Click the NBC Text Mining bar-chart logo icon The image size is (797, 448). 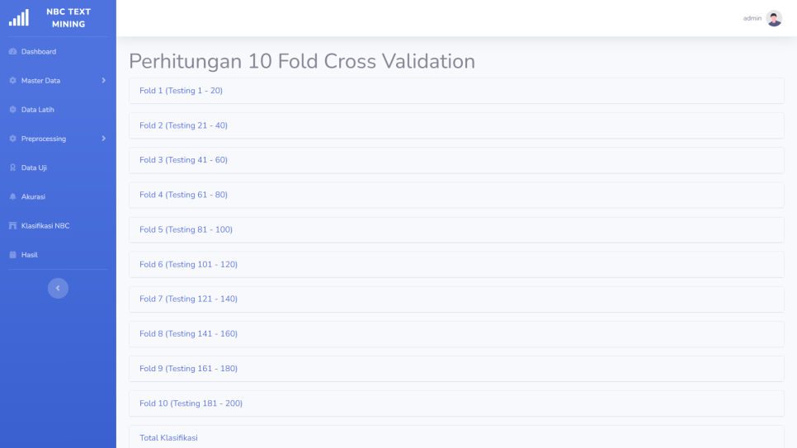[20, 17]
